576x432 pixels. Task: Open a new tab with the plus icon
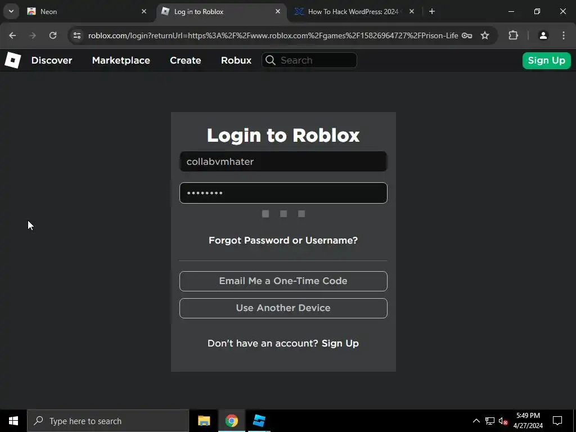(432, 11)
